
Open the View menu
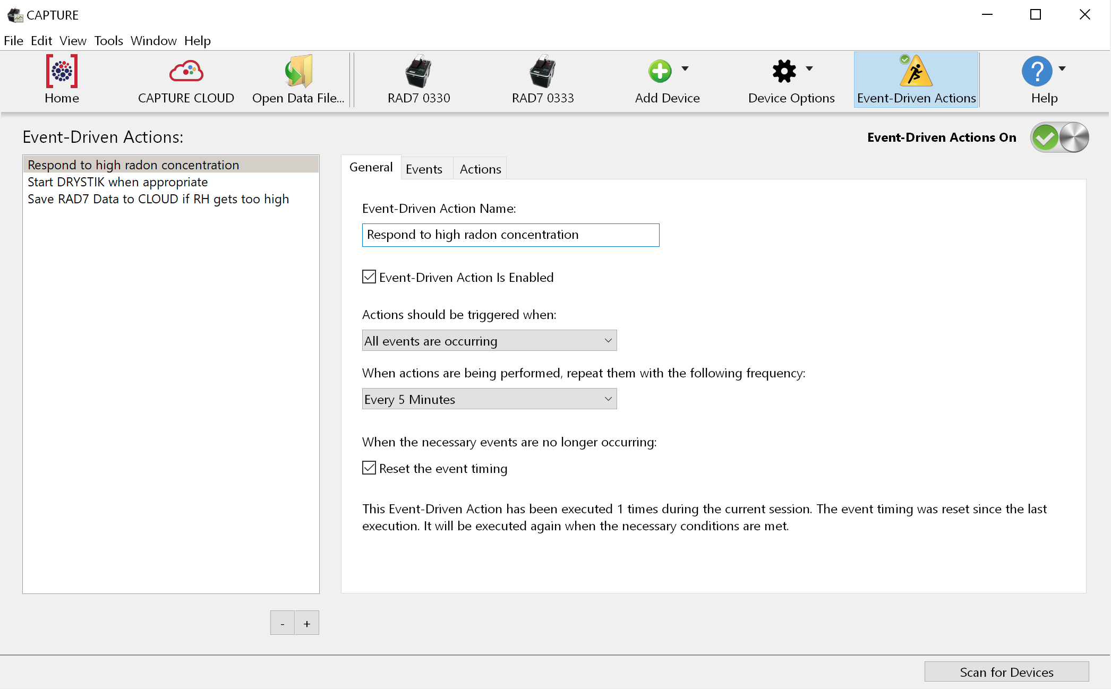pos(73,41)
